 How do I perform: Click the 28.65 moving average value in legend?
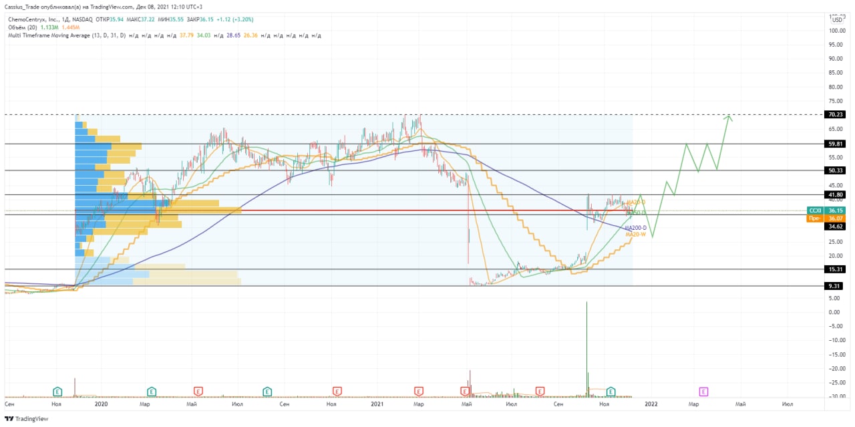tap(233, 35)
